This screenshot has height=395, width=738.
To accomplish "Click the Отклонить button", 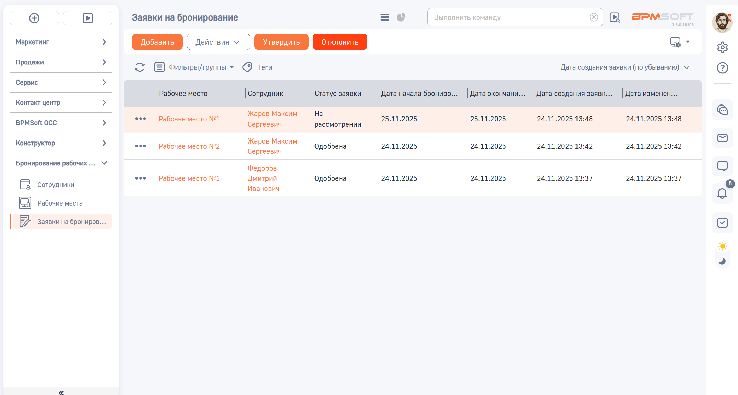I will [340, 42].
